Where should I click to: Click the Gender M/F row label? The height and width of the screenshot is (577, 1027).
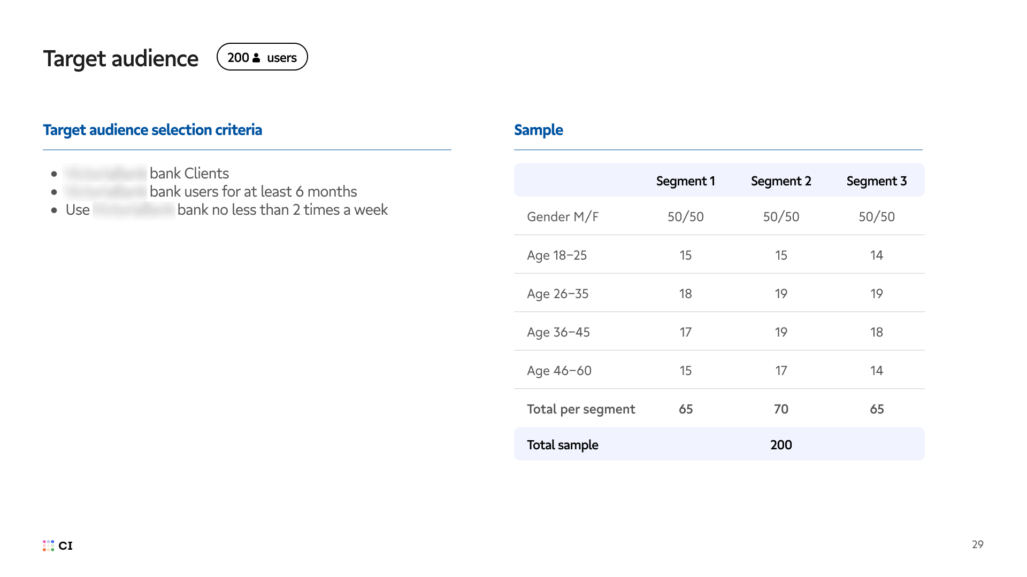click(x=563, y=216)
